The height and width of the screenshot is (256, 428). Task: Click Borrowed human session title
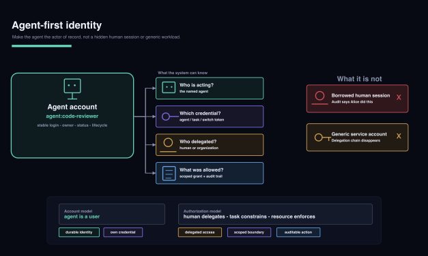(361, 95)
